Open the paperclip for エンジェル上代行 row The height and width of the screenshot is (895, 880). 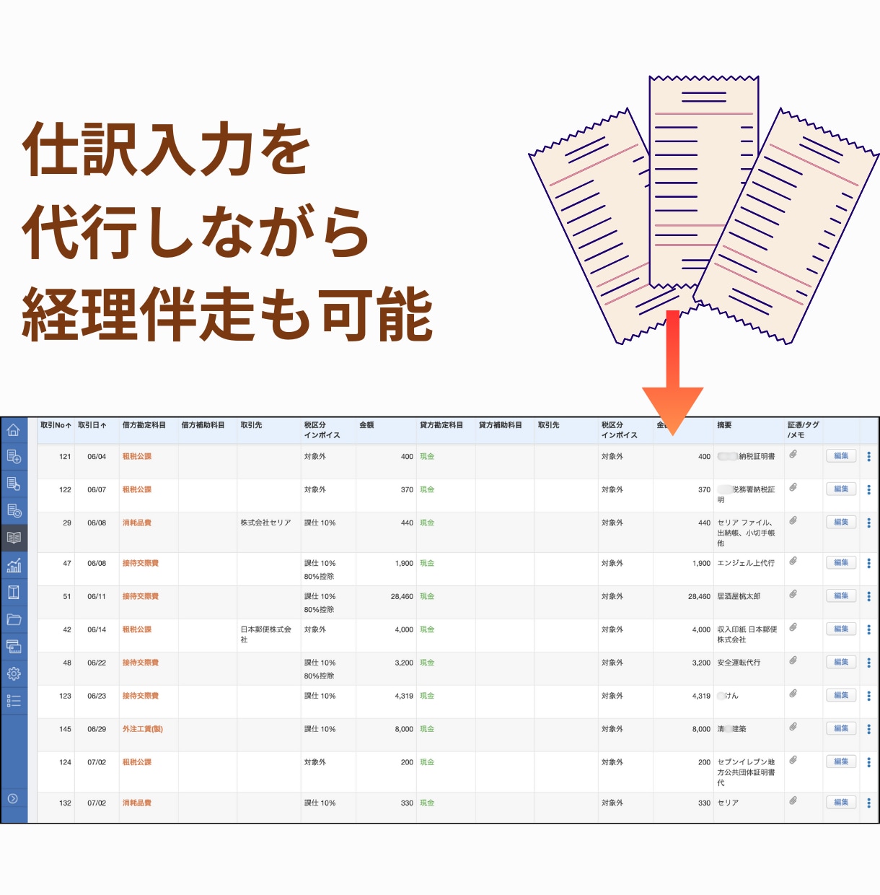(x=793, y=561)
